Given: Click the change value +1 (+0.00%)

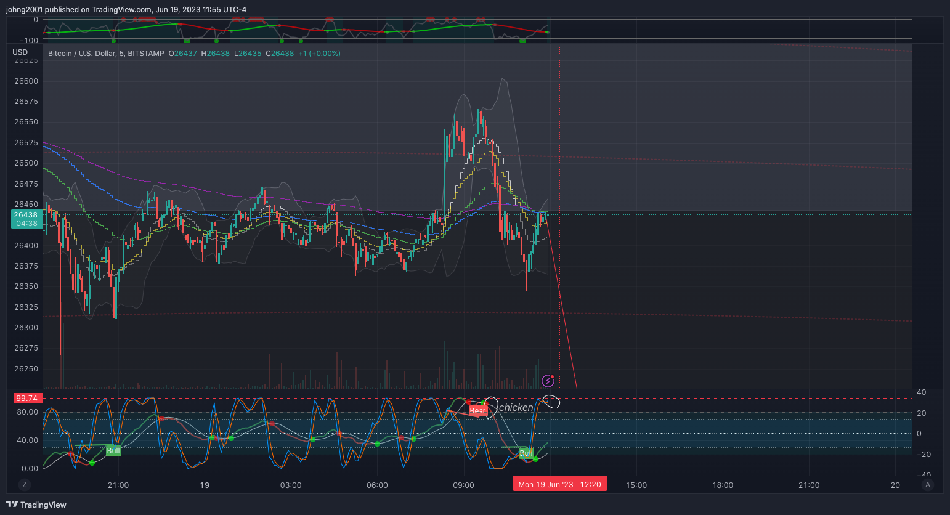Looking at the screenshot, I should click(x=320, y=54).
